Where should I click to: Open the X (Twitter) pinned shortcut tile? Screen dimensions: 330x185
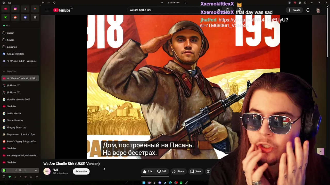pos(25,9)
